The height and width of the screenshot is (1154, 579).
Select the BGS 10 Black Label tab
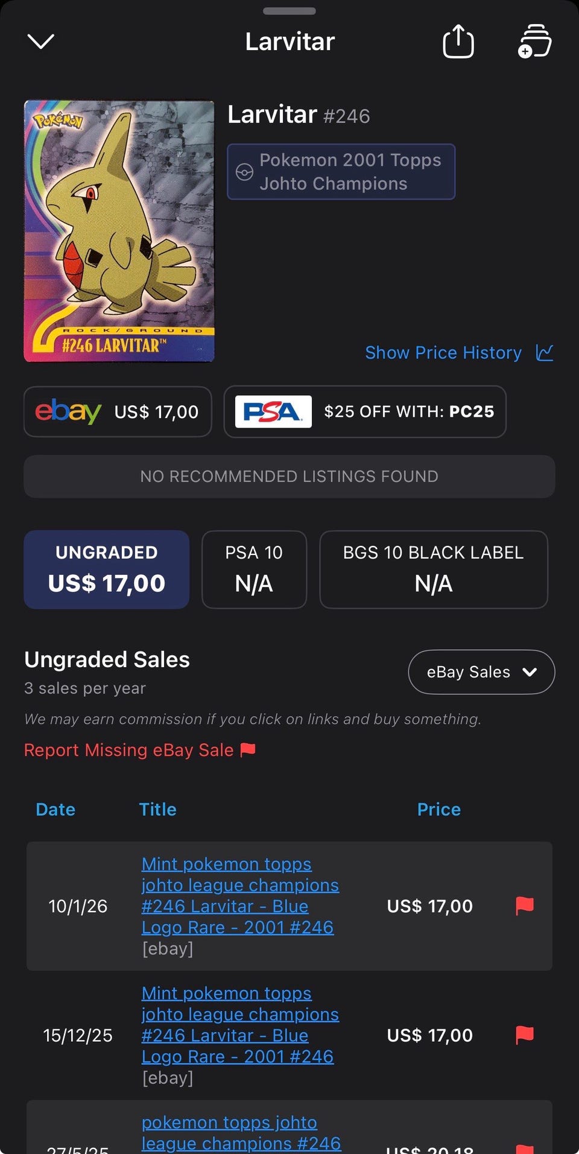coord(434,569)
